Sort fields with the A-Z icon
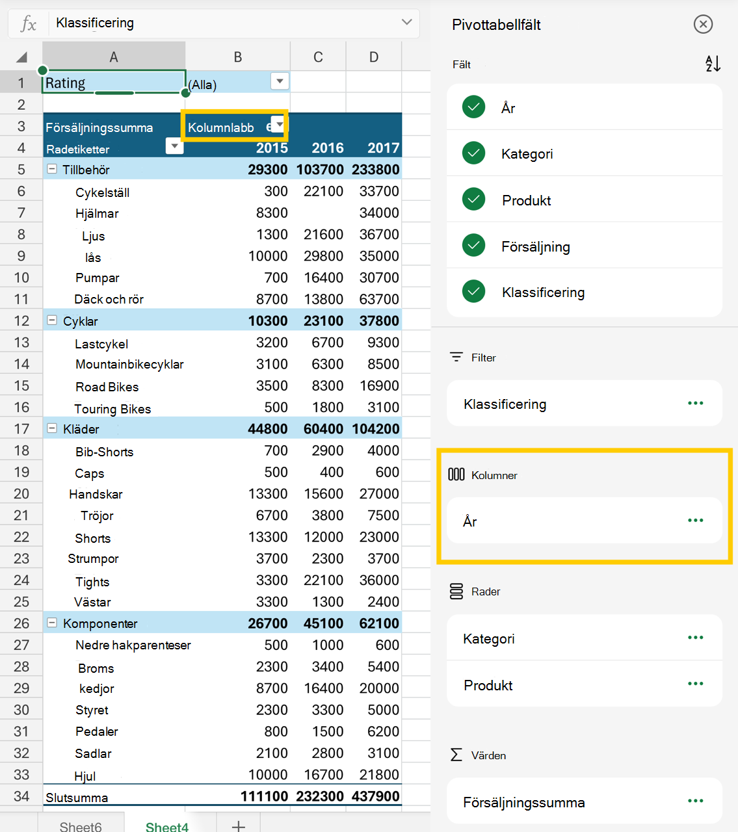The height and width of the screenshot is (832, 738). (x=713, y=64)
